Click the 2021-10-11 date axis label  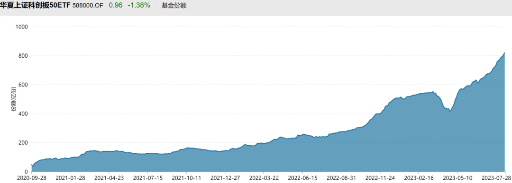[186, 179]
